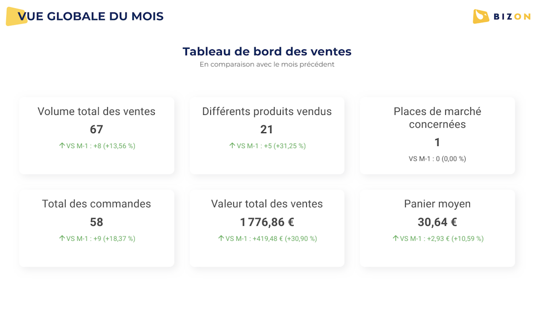Screen dimensions: 537x312
Task: Open the Valeur total des ventes card
Action: (x=267, y=228)
